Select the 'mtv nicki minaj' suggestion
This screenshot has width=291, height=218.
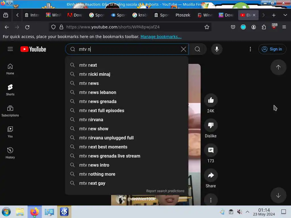pyautogui.click(x=126, y=74)
